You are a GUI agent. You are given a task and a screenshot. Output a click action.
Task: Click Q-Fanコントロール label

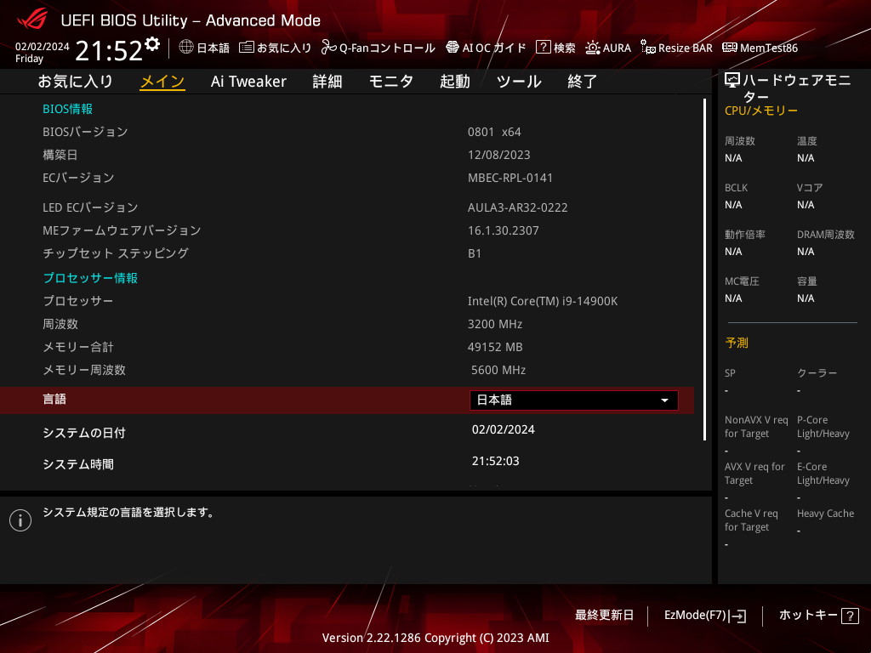tap(387, 48)
